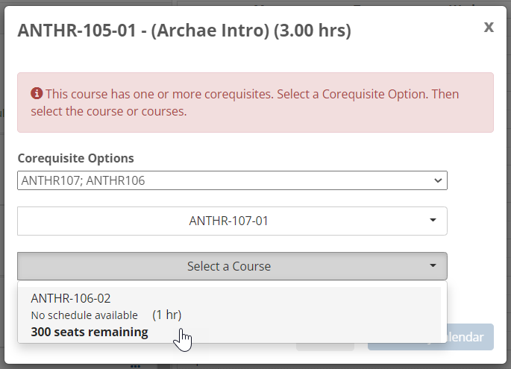Screen dimensions: 511x369
Task: Open the Corequisite Options ANTHR107; ANTHR106 select
Action: tap(232, 180)
